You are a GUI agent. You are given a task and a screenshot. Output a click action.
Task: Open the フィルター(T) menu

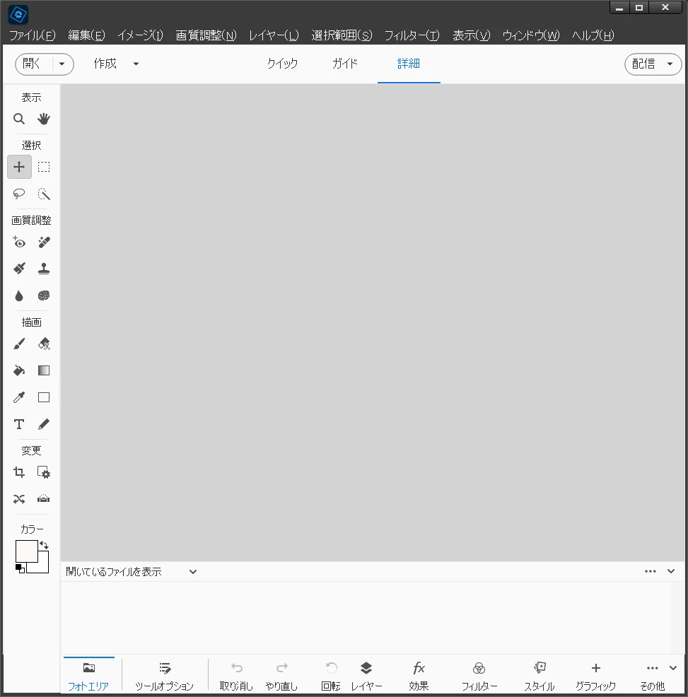(412, 35)
